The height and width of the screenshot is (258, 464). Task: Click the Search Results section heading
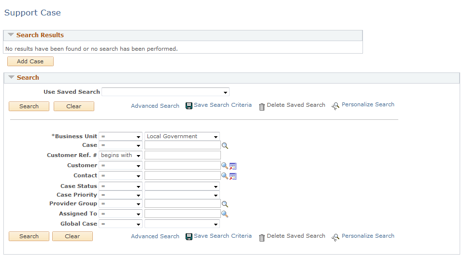tap(40, 35)
